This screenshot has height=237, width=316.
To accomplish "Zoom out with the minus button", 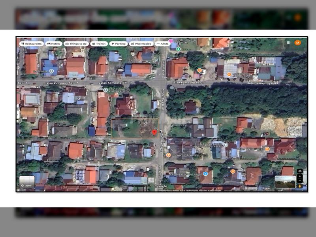I will coord(300,181).
